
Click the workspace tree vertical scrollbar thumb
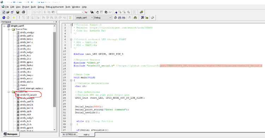[x=54, y=69]
